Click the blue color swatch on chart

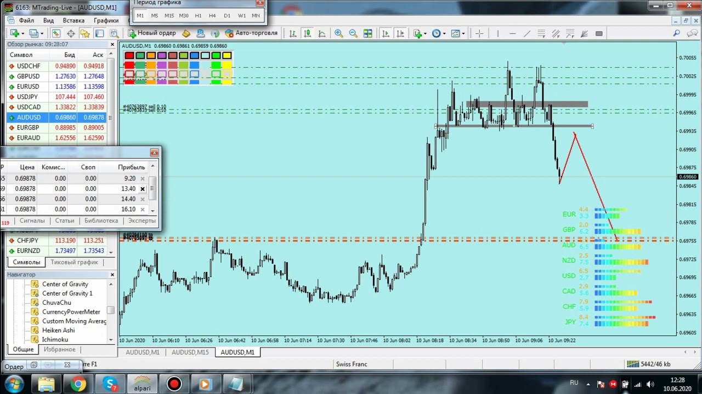194,56
